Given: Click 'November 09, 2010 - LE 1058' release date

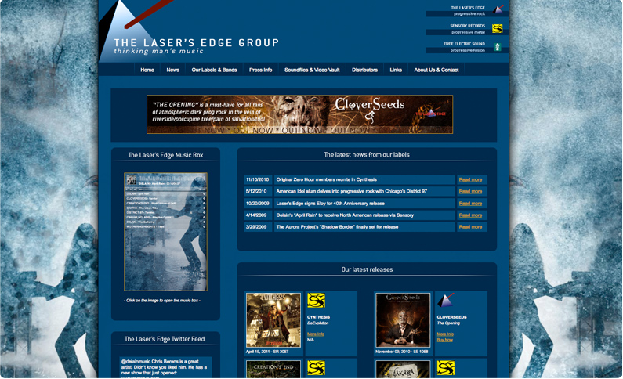Looking at the screenshot, I should pos(402,352).
